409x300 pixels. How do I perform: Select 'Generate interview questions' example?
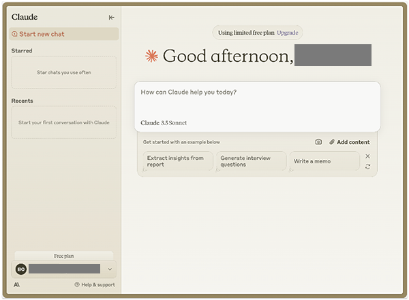point(251,161)
